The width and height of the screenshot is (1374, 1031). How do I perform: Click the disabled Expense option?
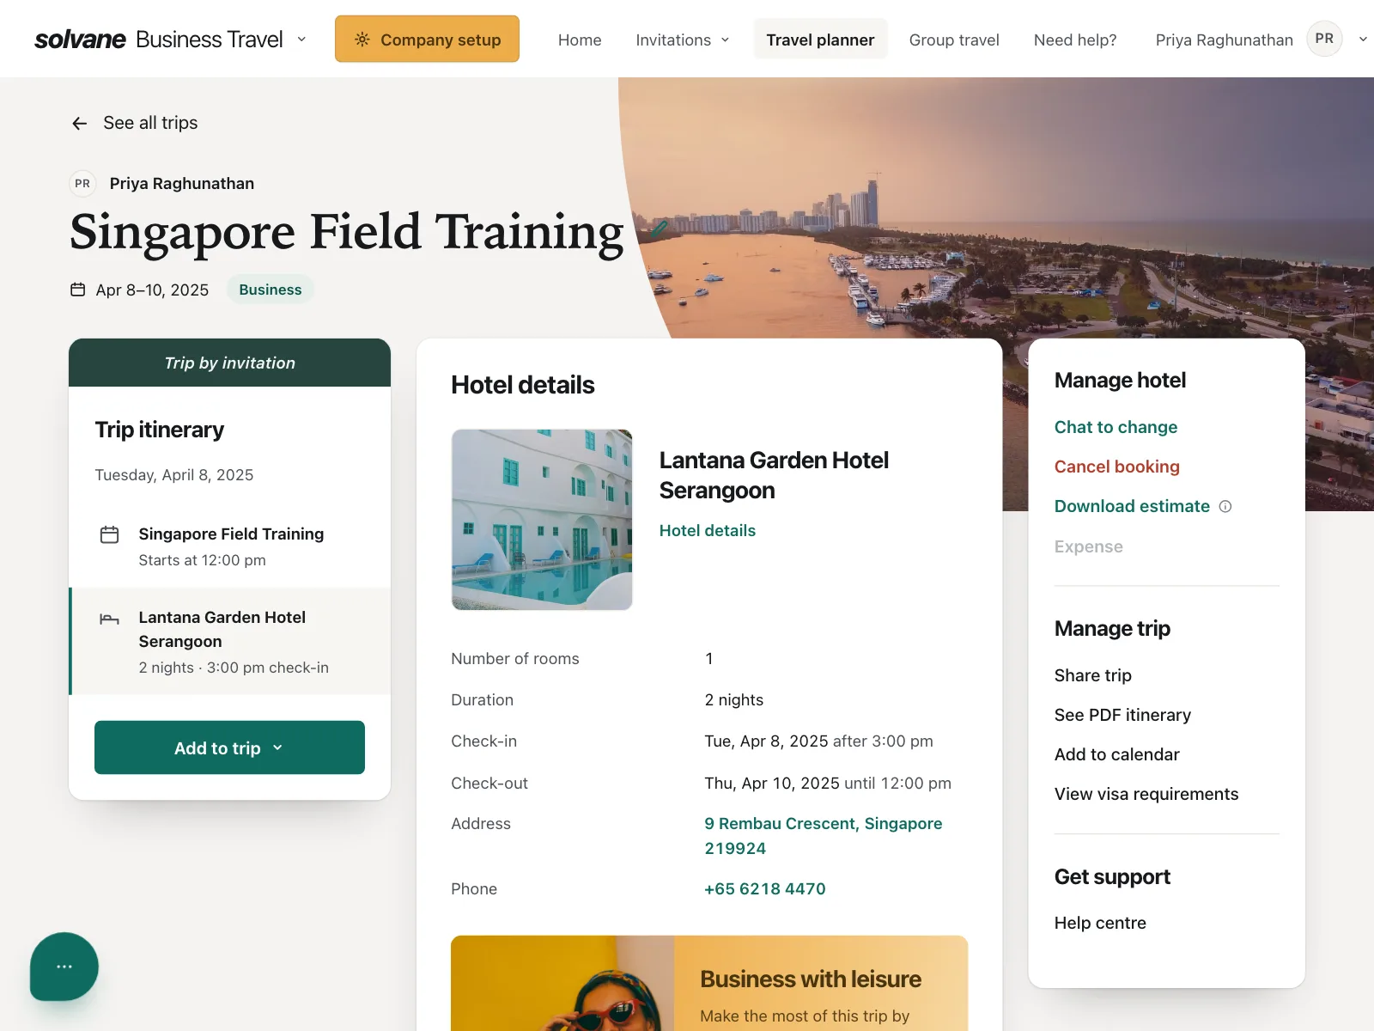coord(1088,546)
